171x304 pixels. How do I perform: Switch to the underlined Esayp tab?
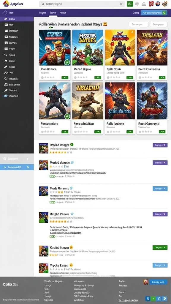pos(53,12)
